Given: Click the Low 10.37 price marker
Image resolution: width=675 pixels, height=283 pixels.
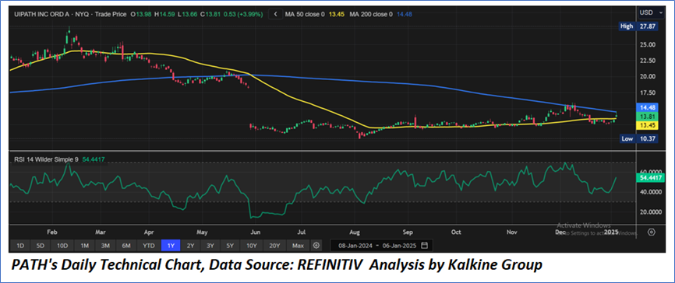Looking at the screenshot, I should [x=639, y=138].
